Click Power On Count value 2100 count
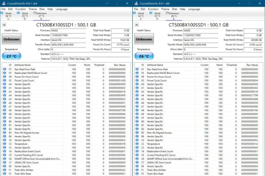 tap(253, 45)
